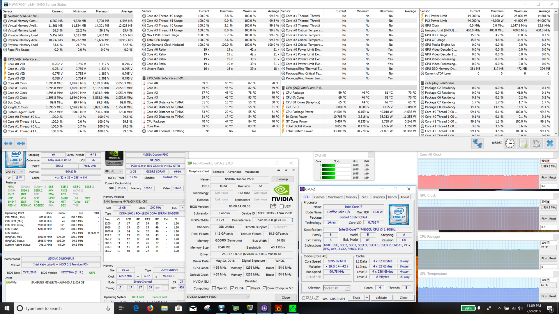Launch Firefox from taskbar
The width and height of the screenshot is (559, 314).
coord(150,308)
